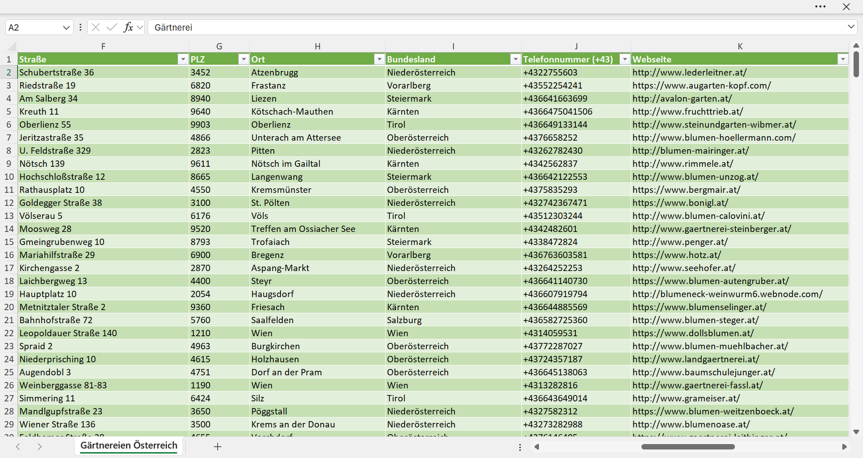Select phone number +4366475041506

[x=576, y=111]
